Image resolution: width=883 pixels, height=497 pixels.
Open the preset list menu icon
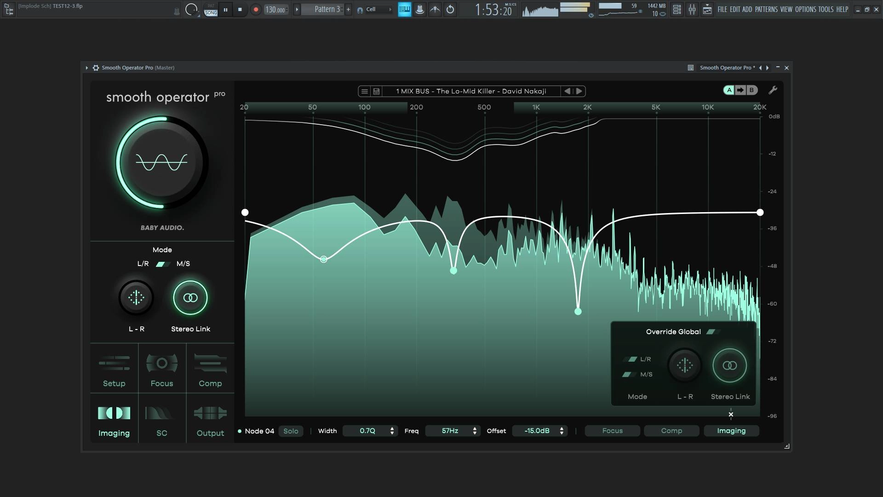(365, 91)
